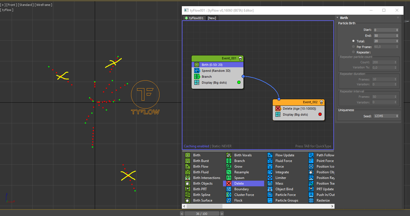410x216 pixels.
Task: Click the Seed value spinner arrows
Action: [x=397, y=116]
